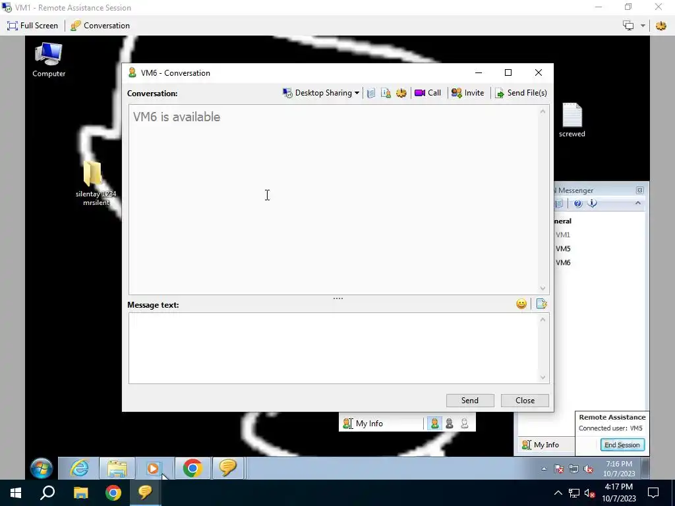
Task: Set status with the white outline user icon
Action: pyautogui.click(x=465, y=424)
